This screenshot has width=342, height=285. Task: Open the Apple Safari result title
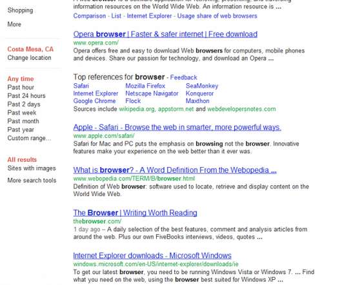coord(177,128)
